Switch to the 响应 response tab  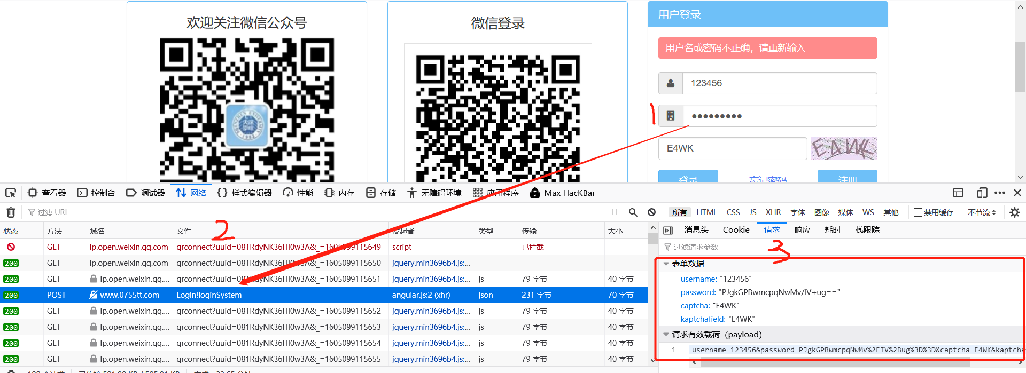(x=803, y=230)
